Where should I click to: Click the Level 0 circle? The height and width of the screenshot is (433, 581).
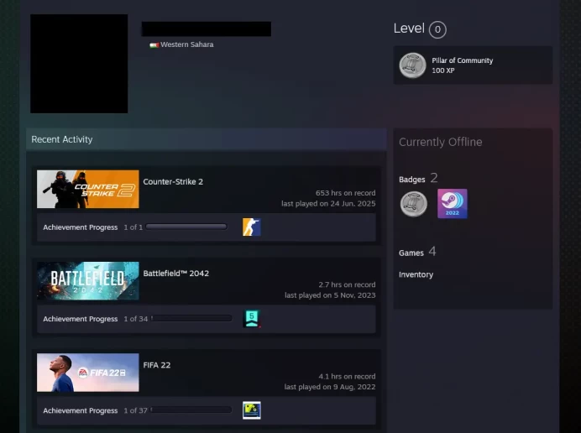pyautogui.click(x=437, y=29)
